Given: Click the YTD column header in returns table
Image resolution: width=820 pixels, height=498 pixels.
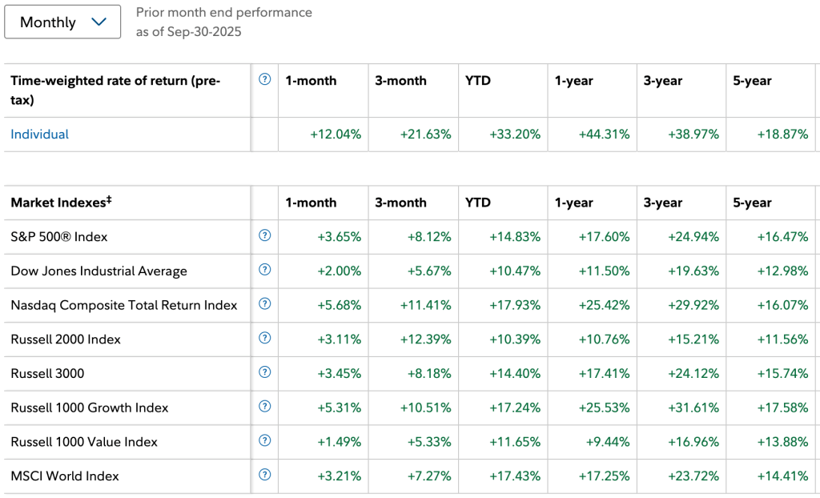Looking at the screenshot, I should point(477,81).
